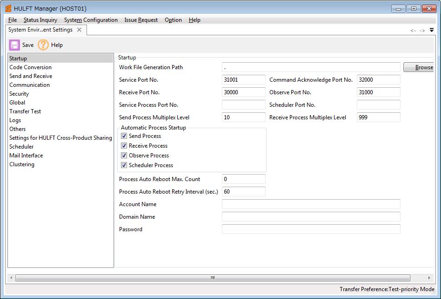Click the horizontal scrollbar right arrow
Screen dimensions: 441x299
click(429, 278)
